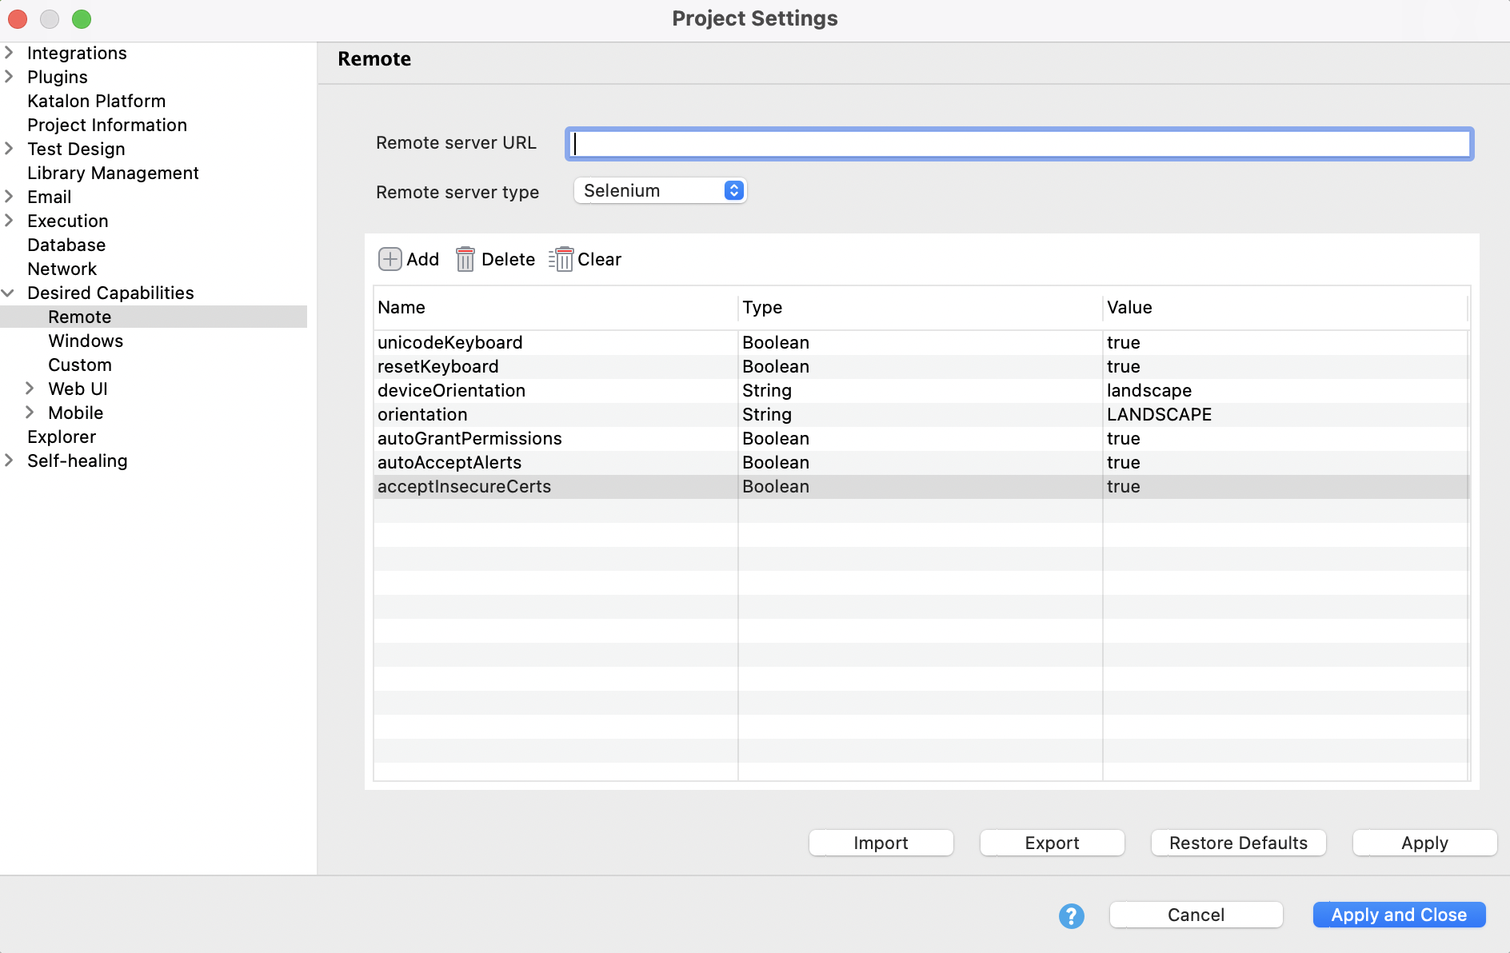Select Katalon Platform in sidebar
The width and height of the screenshot is (1510, 953).
[x=97, y=101]
